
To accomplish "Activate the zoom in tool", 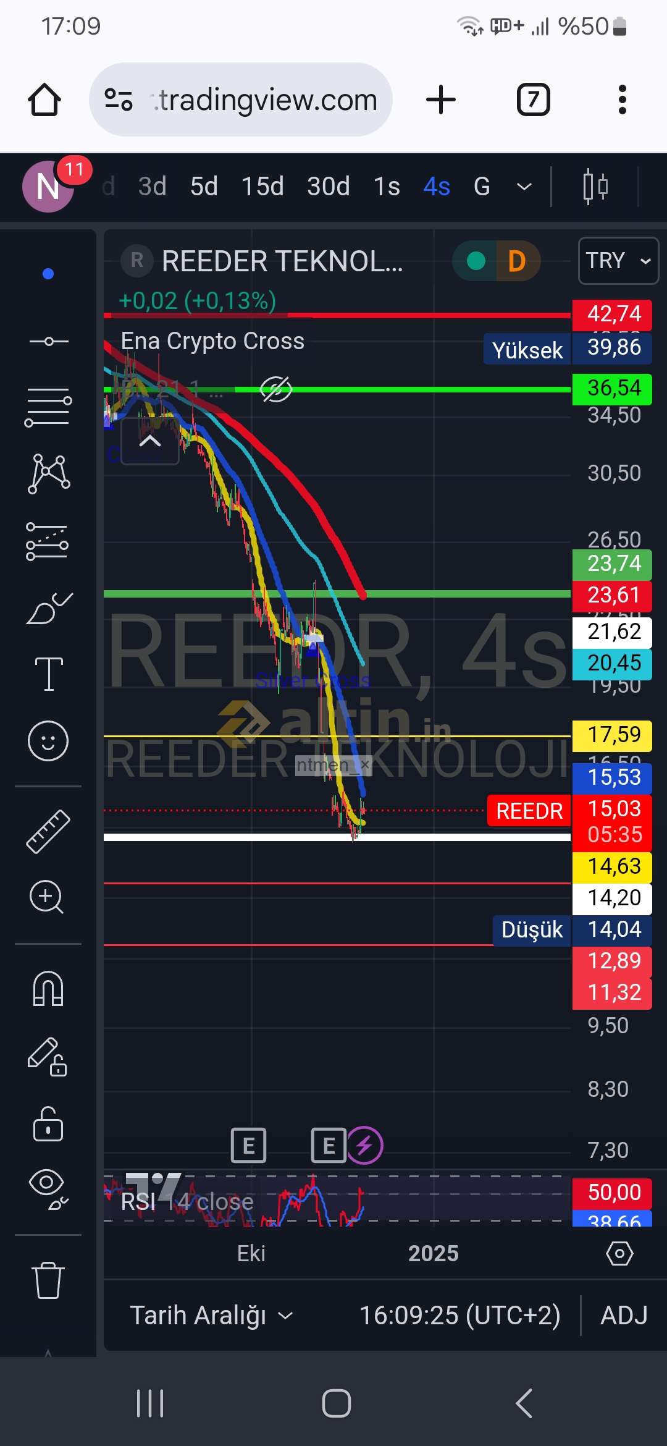I will 47,897.
